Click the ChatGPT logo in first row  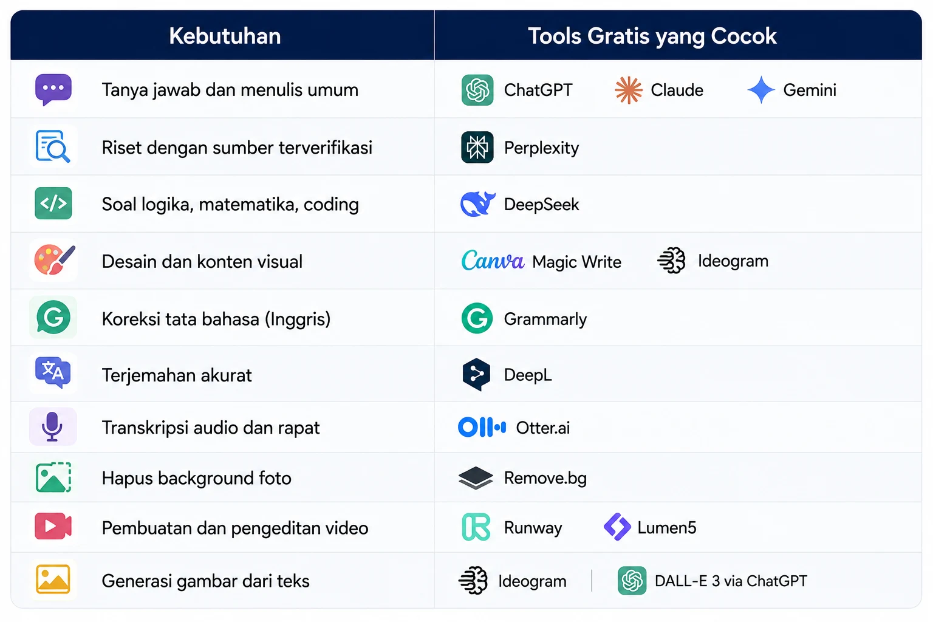point(477,90)
